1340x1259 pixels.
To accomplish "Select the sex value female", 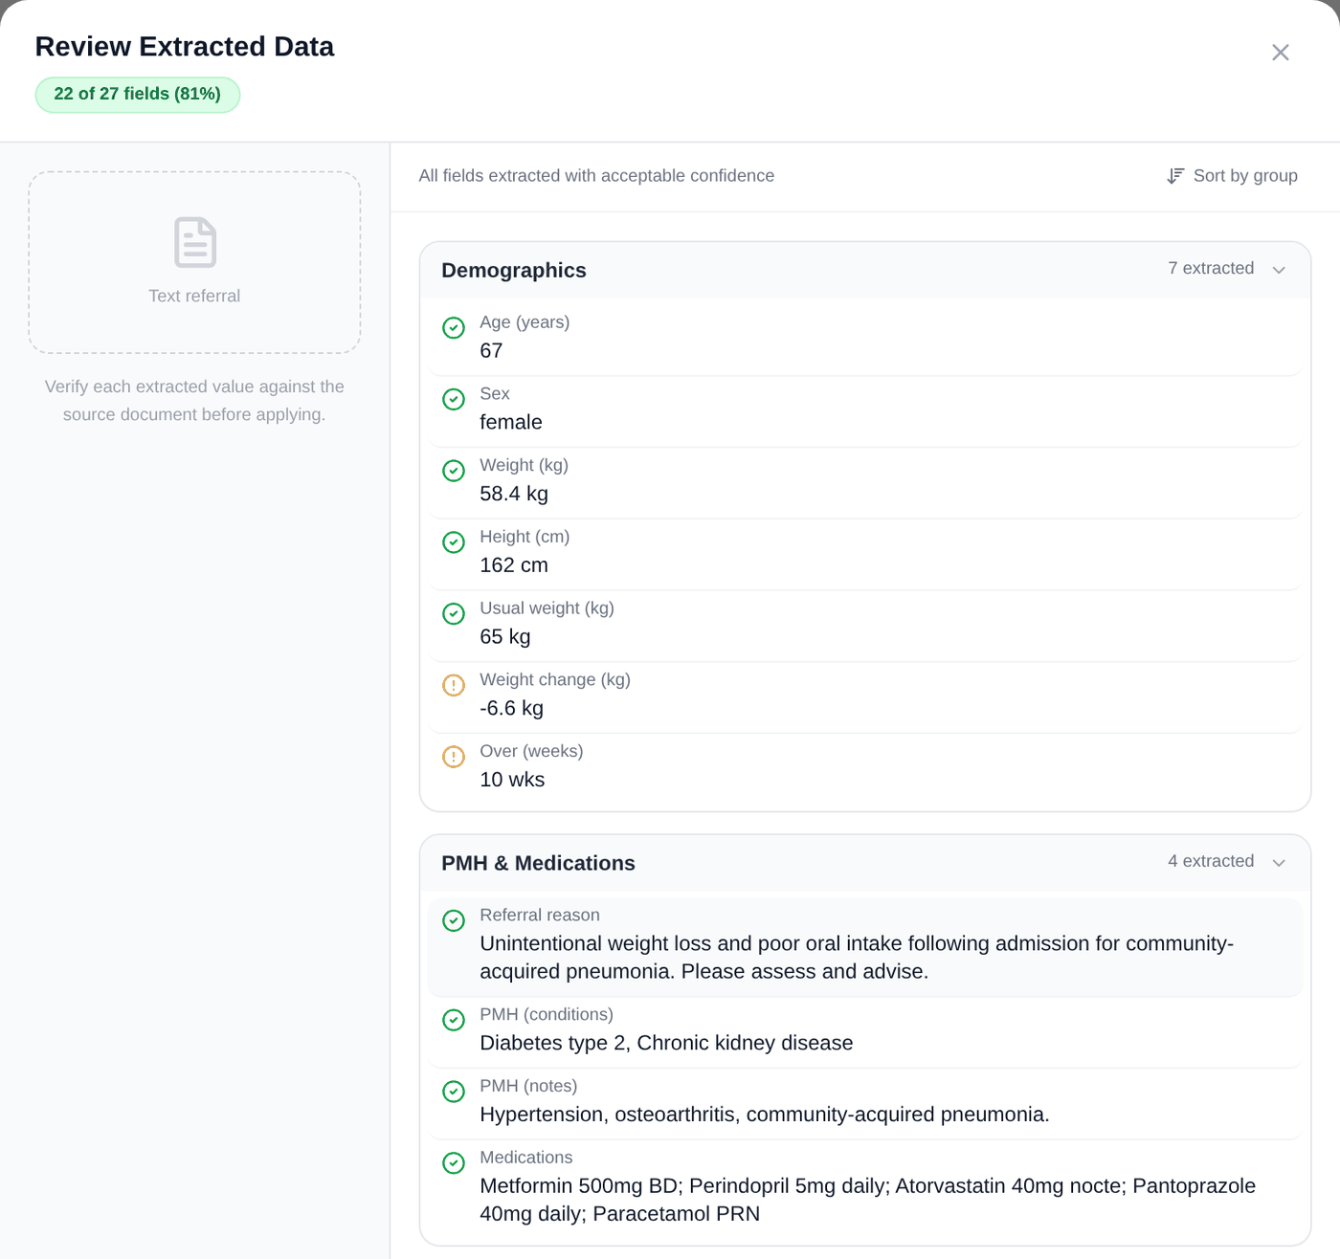I will point(511,423).
